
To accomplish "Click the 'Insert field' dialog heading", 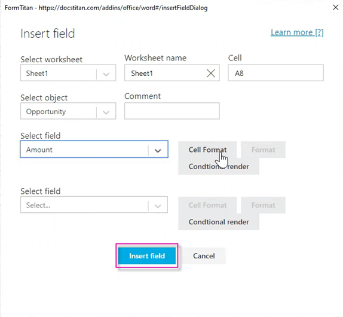I will (x=47, y=33).
